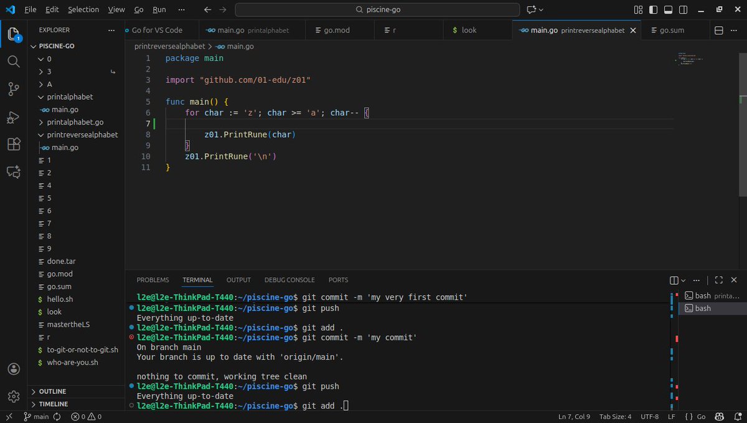
Task: Open the Run and Debug view
Action: [x=13, y=117]
